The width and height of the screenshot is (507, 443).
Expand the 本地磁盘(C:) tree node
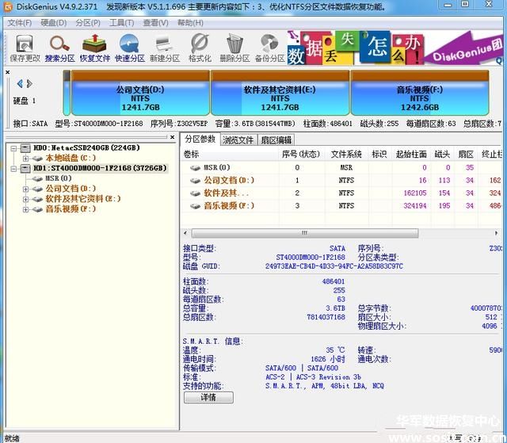pos(26,158)
